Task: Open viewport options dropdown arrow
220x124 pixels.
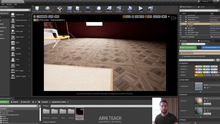Action: coord(34,17)
